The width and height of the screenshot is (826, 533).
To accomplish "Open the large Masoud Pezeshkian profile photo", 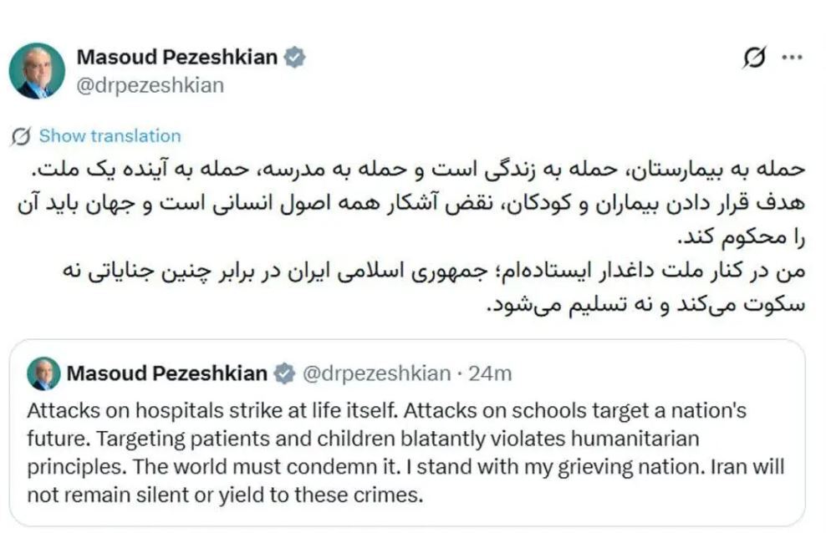I will click(x=37, y=70).
